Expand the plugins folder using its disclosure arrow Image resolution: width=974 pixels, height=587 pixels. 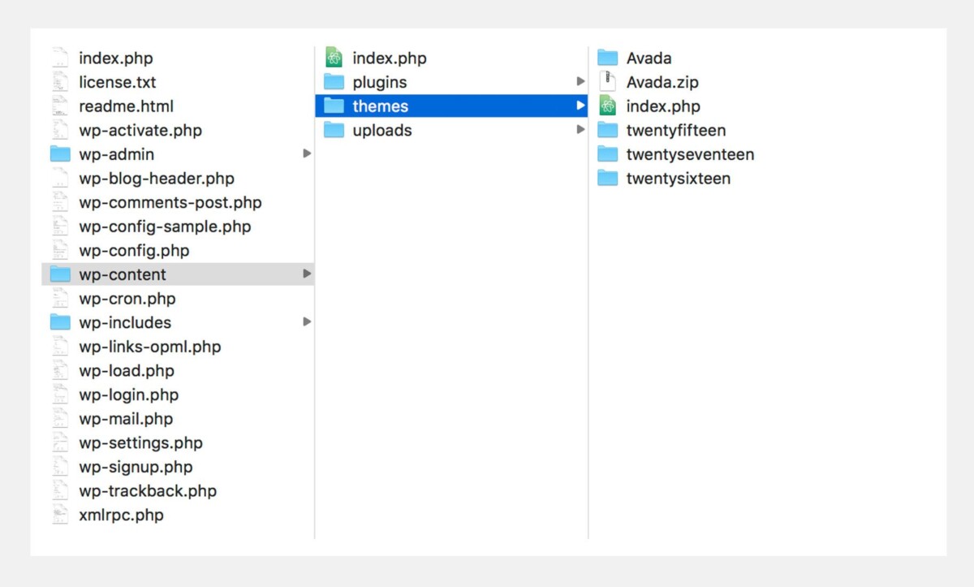(581, 81)
